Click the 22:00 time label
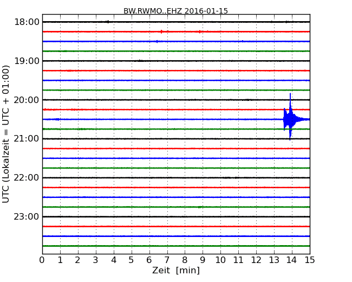The image size is (352, 282). point(27,178)
